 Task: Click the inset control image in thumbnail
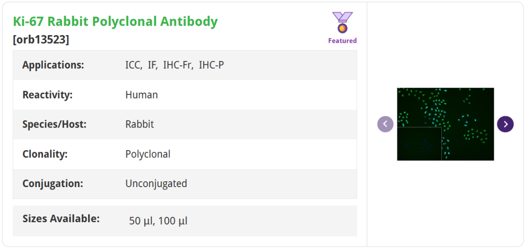pos(419,144)
